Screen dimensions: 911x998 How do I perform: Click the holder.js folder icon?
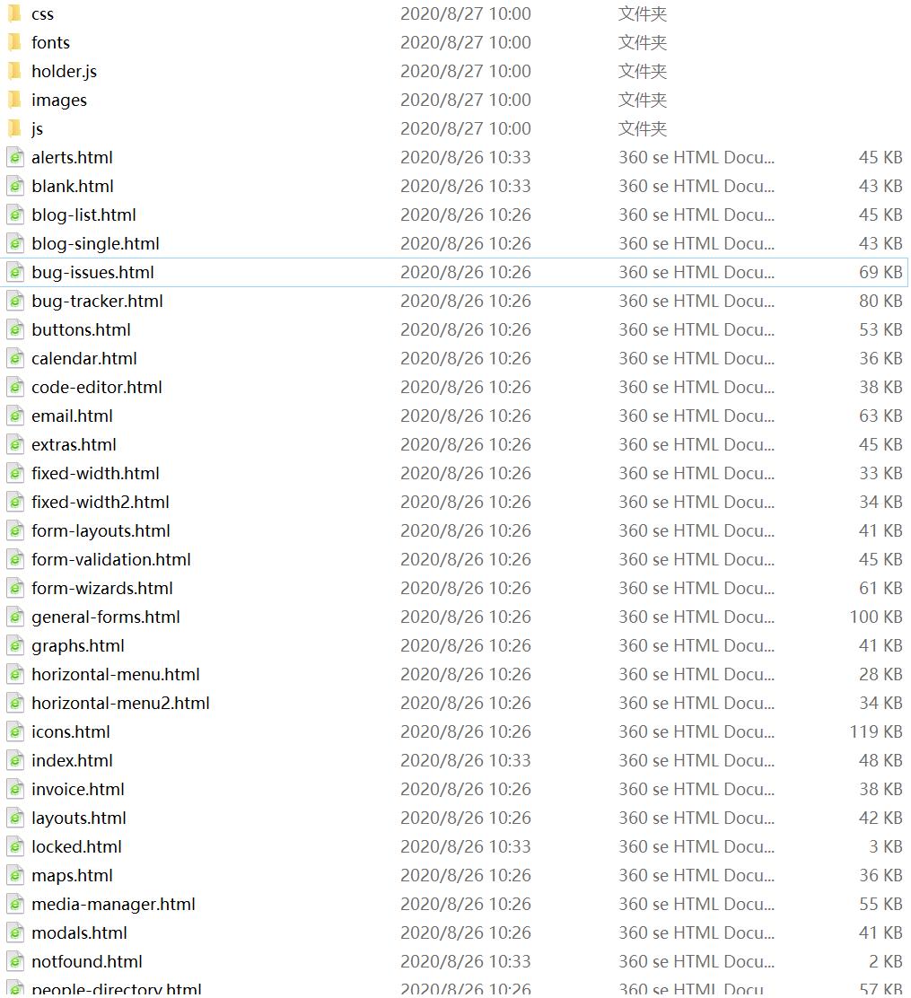[14, 71]
